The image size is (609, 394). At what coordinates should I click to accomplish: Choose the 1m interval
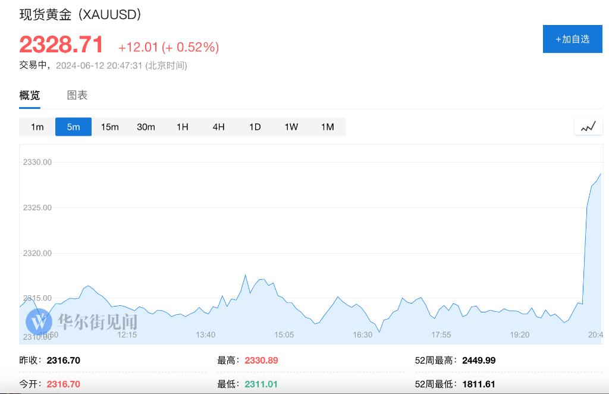point(37,127)
